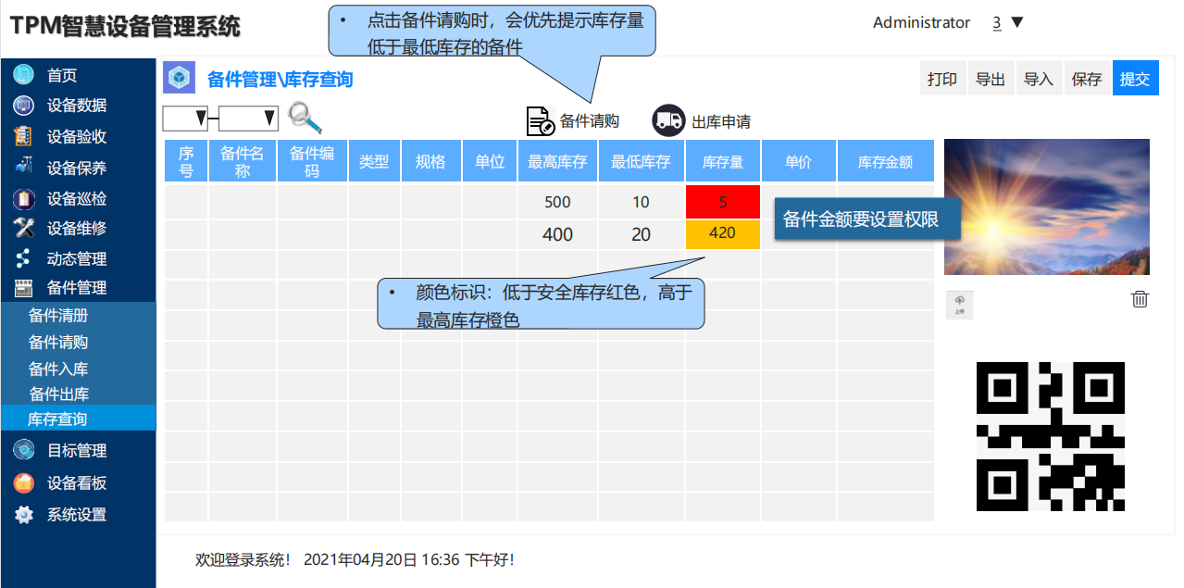This screenshot has height=588, width=1184.
Task: Open the Administrator dropdown arrow
Action: pos(1017,23)
